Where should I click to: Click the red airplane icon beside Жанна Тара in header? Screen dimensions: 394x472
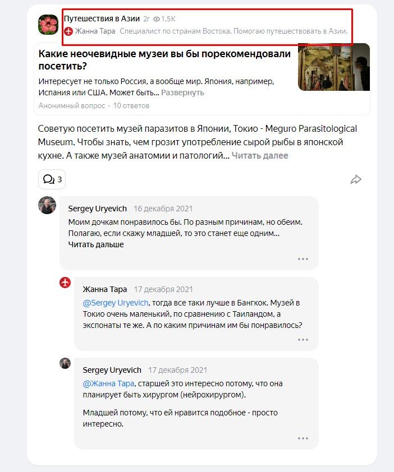point(68,31)
